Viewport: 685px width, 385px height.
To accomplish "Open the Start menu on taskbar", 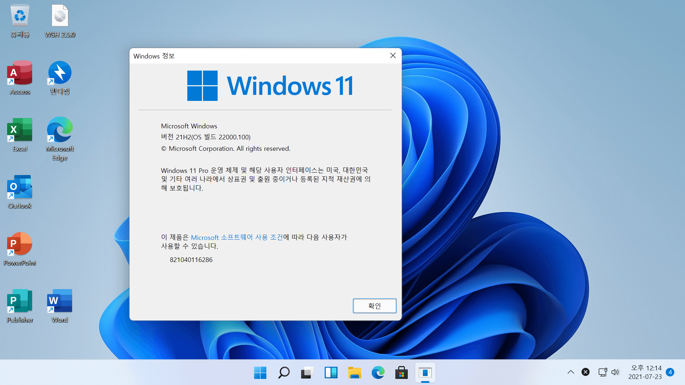I will click(260, 373).
